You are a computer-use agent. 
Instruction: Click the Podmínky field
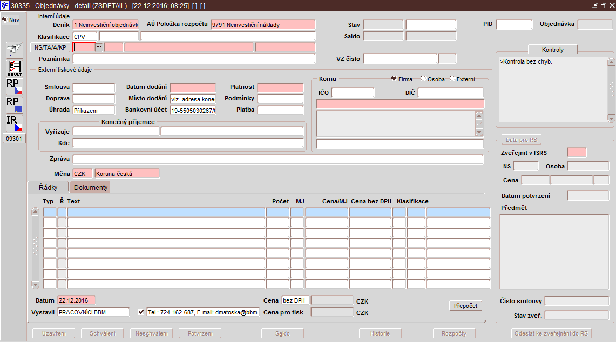coord(280,99)
